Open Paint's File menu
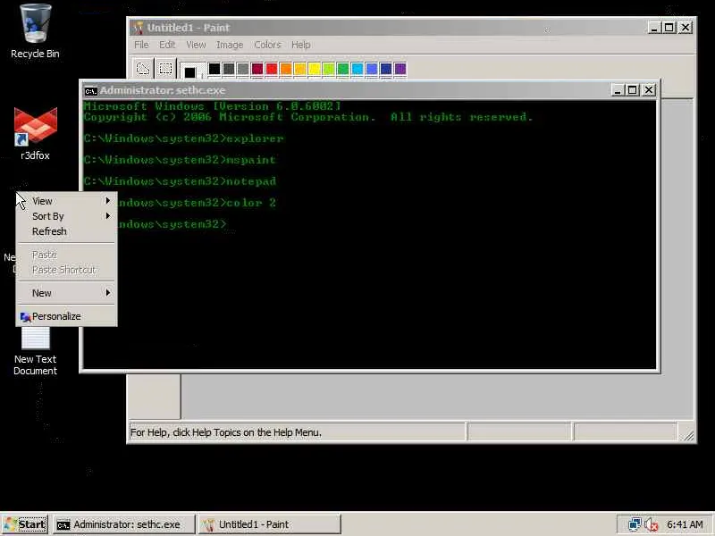 click(141, 45)
